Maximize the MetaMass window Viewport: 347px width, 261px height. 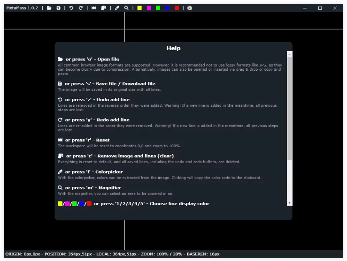click(320, 8)
